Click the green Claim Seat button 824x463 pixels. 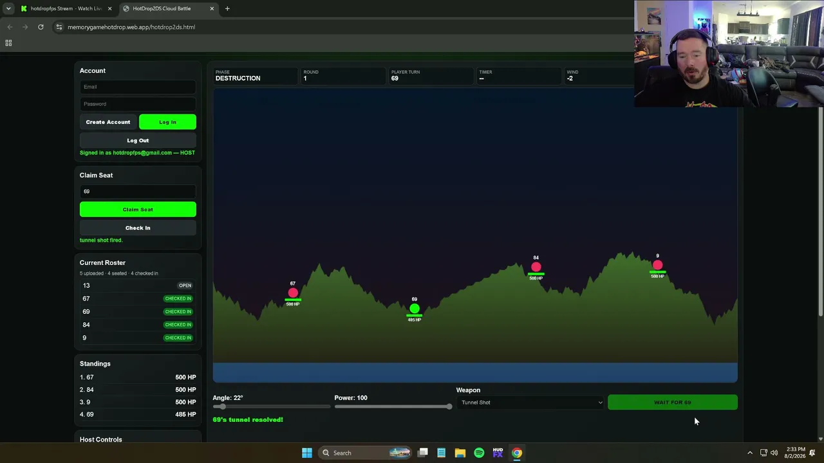pos(138,209)
